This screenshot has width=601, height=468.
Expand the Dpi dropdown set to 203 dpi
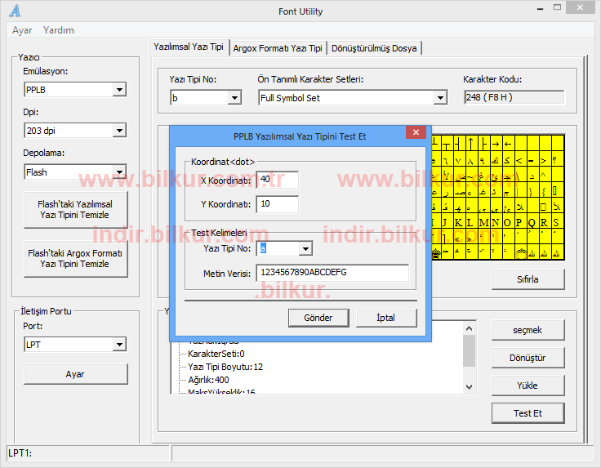pyautogui.click(x=119, y=131)
